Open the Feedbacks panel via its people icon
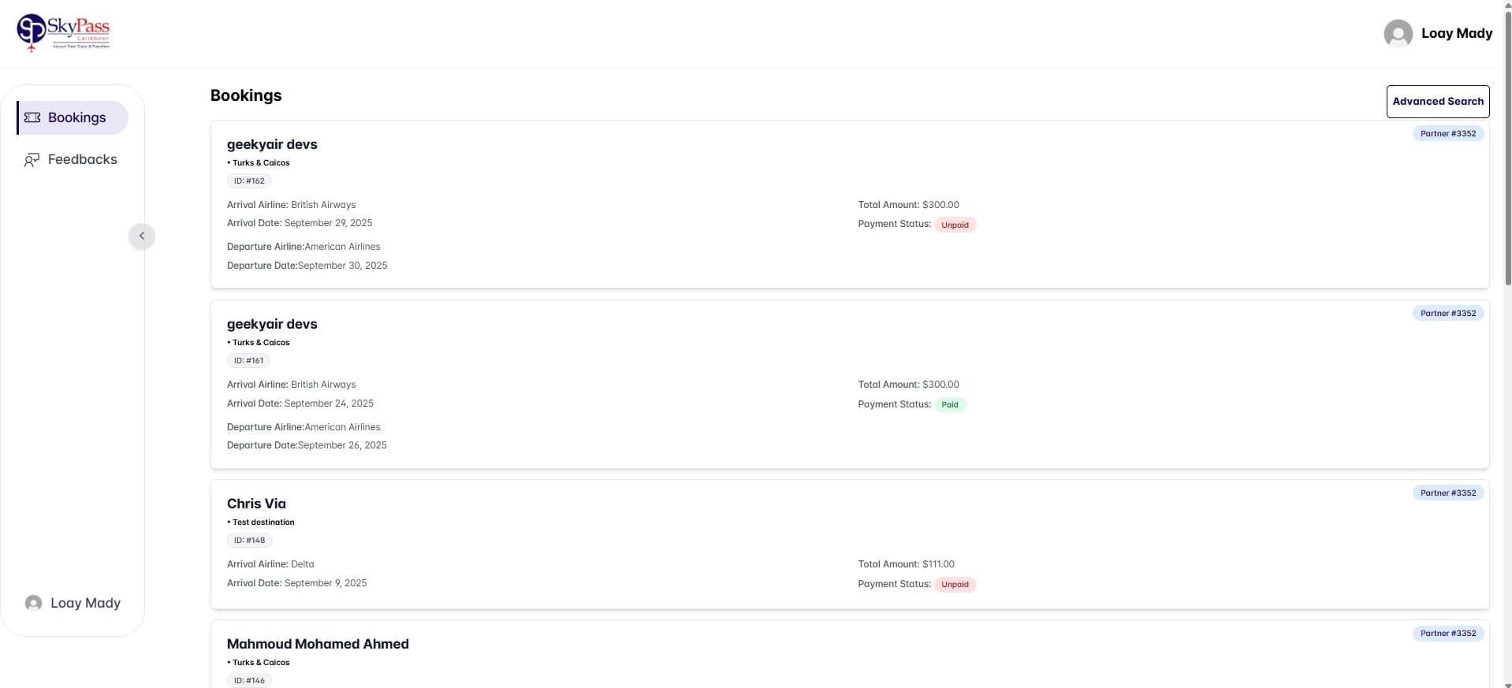This screenshot has height=688, width=1512. tap(32, 158)
